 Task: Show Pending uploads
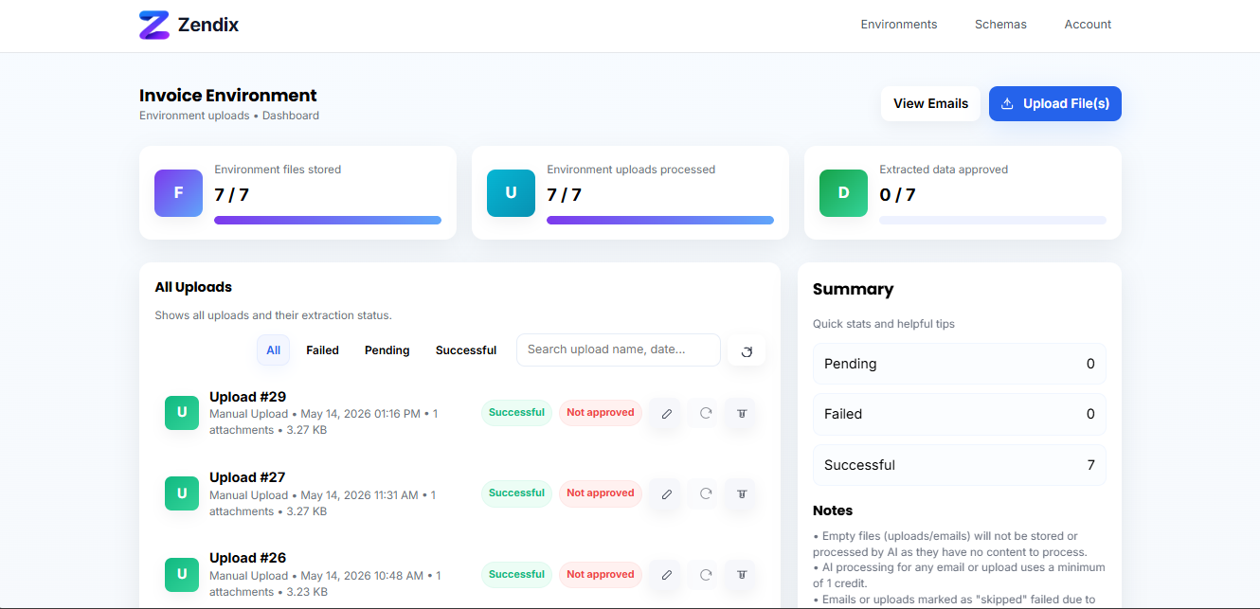(387, 350)
